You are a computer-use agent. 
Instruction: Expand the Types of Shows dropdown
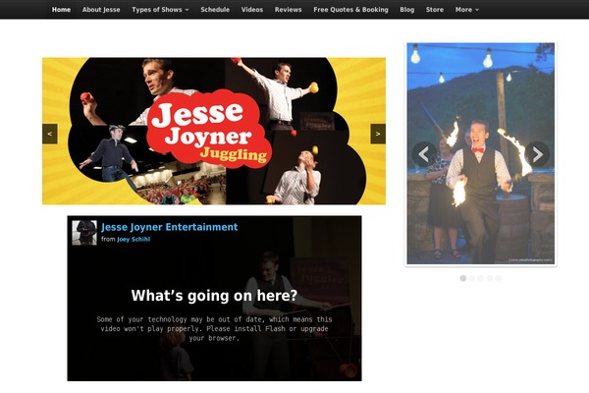(160, 10)
